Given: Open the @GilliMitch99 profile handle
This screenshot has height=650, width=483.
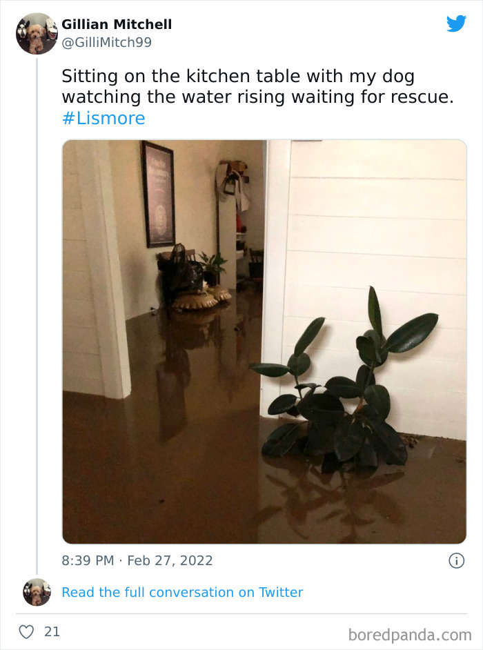Looking at the screenshot, I should pos(106,43).
